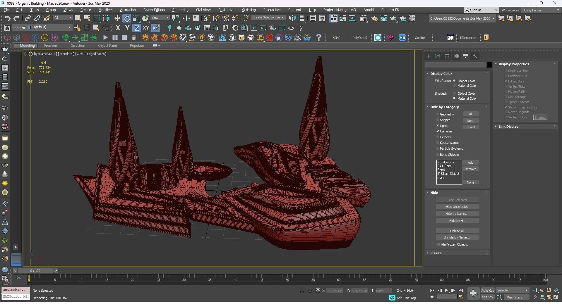This screenshot has width=562, height=304.
Task: Select the Move tool icon
Action: [x=117, y=18]
